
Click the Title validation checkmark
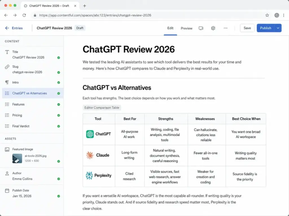(59, 58)
